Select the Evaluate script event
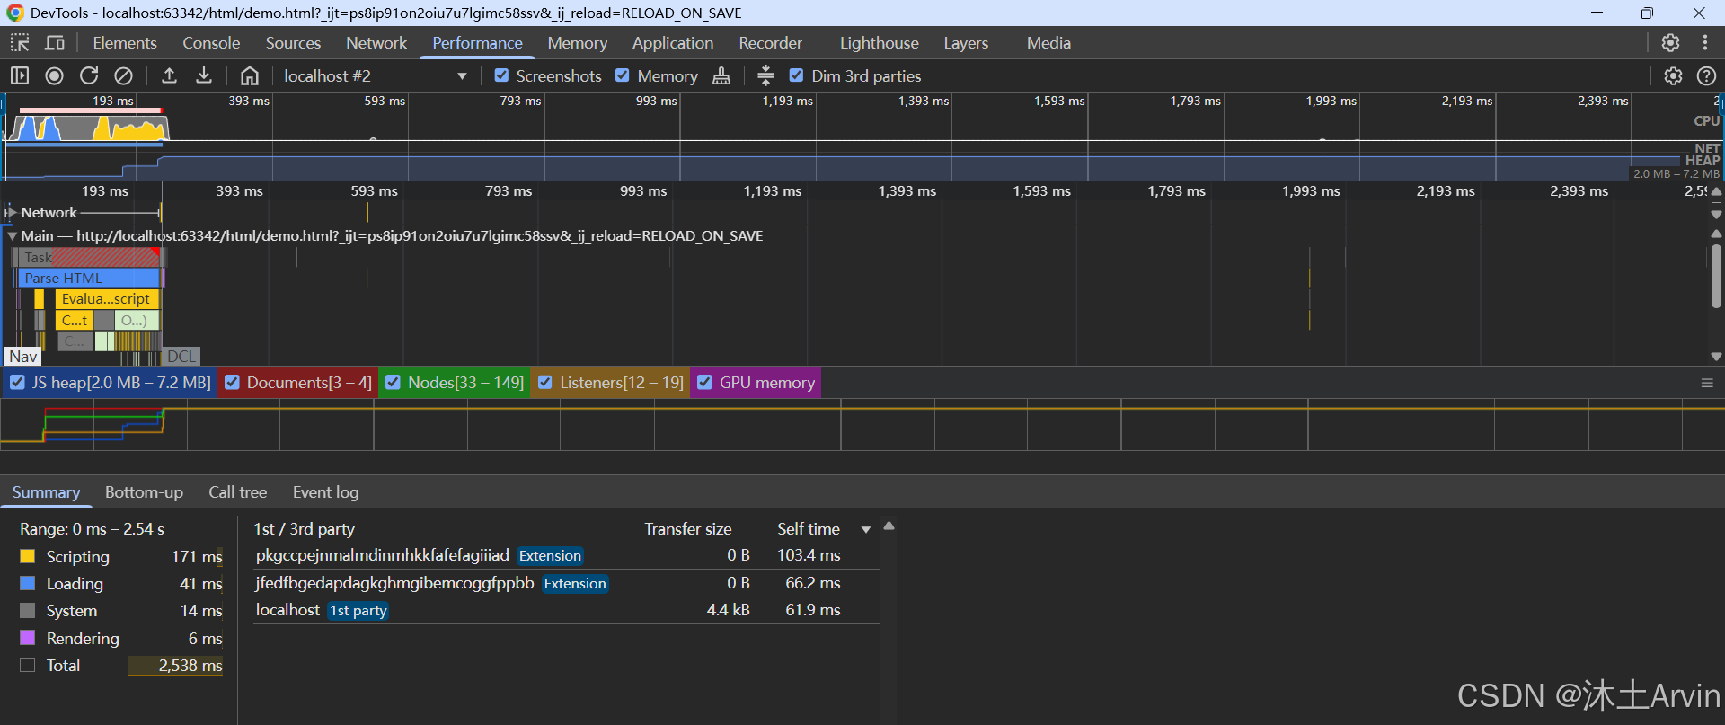The image size is (1725, 725). tap(106, 299)
